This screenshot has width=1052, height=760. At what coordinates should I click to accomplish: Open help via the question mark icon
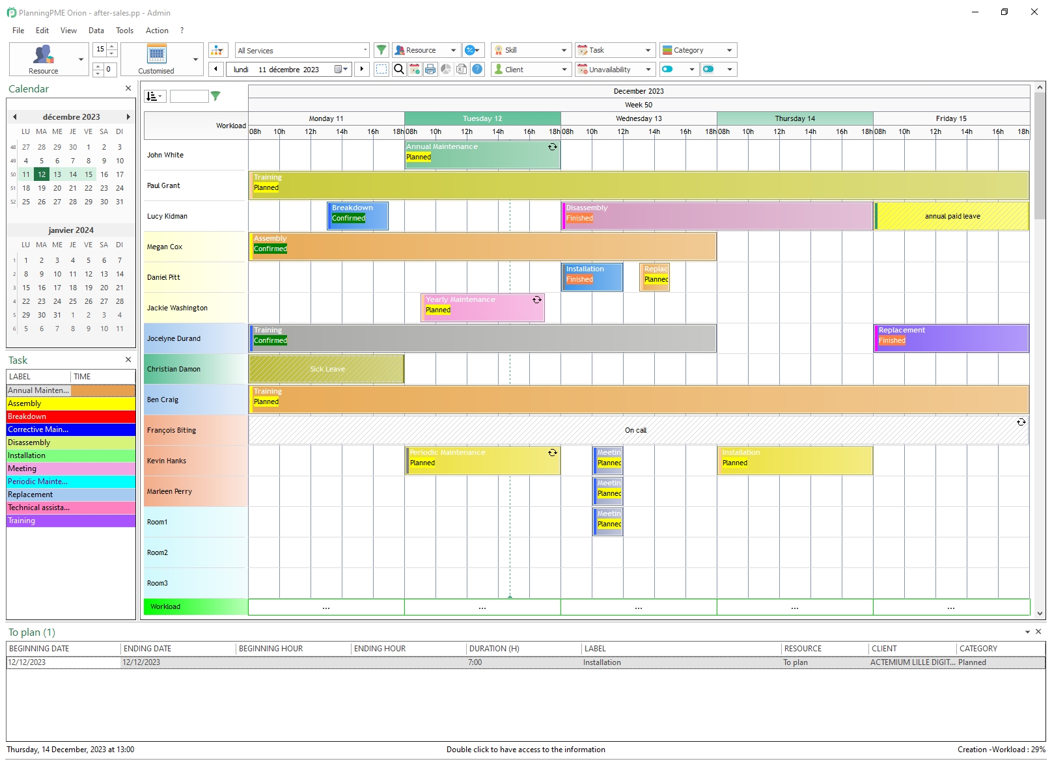477,69
